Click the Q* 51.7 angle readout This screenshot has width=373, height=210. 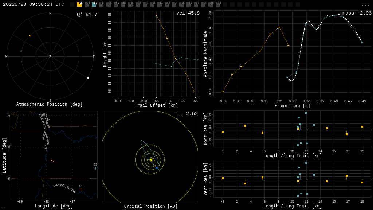point(87,15)
